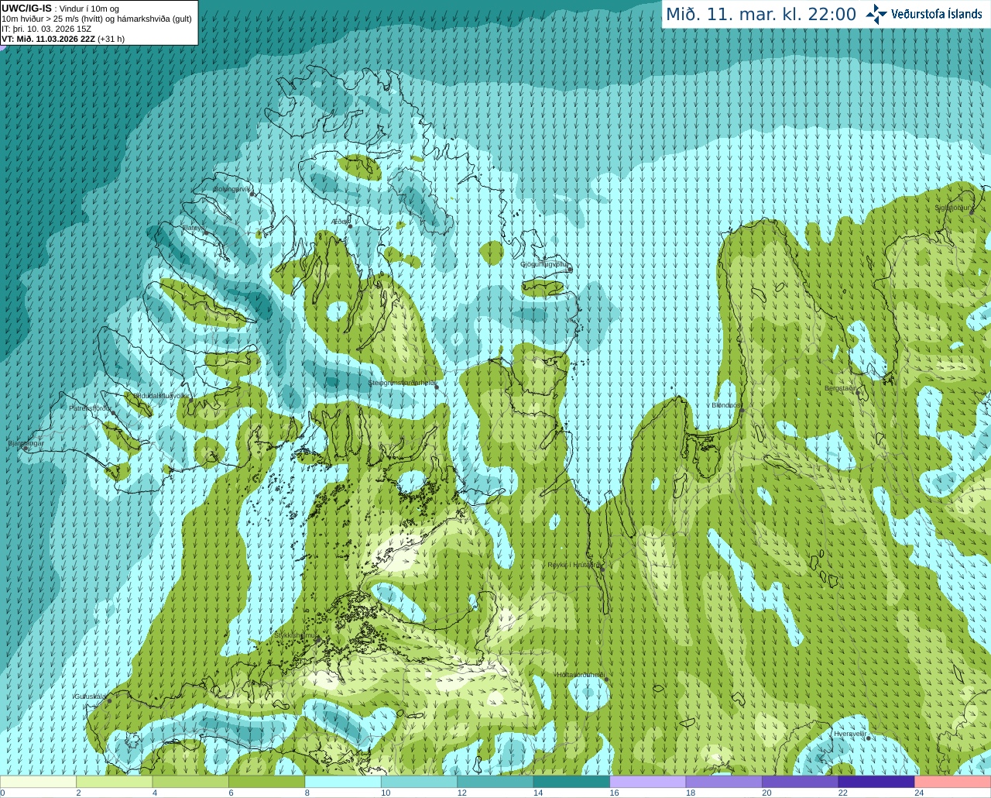Click the Flateyri station label

pos(192,228)
